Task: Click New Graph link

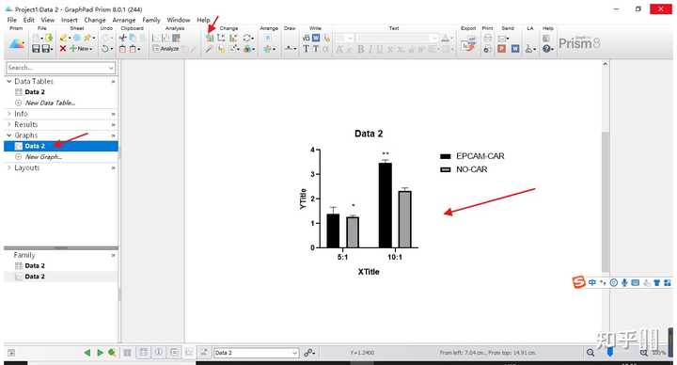Action: [43, 157]
